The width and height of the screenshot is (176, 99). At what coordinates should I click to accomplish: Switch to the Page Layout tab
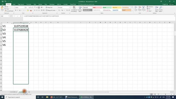click(21, 4)
